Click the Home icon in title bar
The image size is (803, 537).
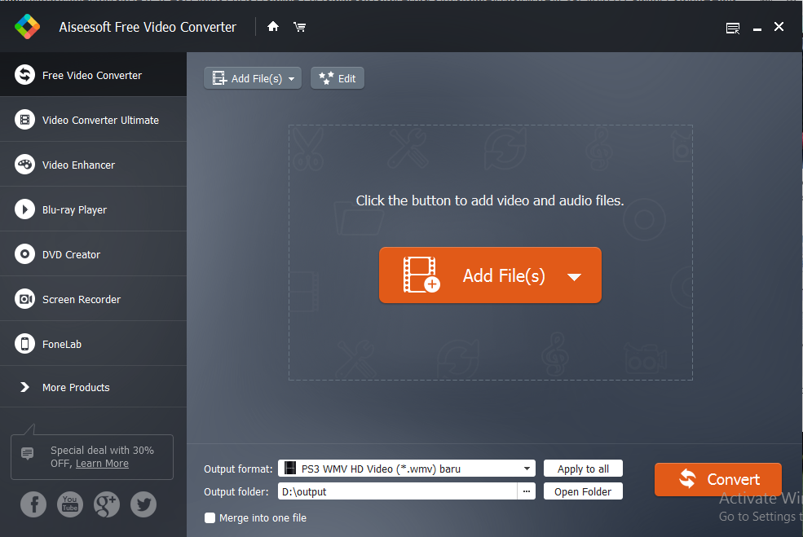pyautogui.click(x=272, y=26)
